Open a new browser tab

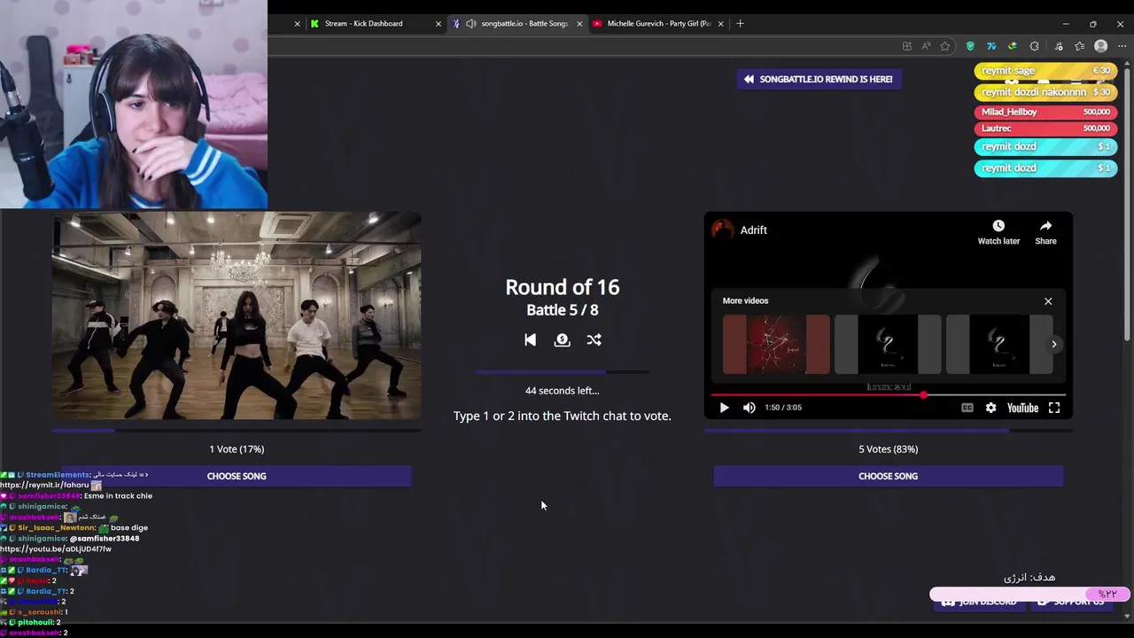740,24
